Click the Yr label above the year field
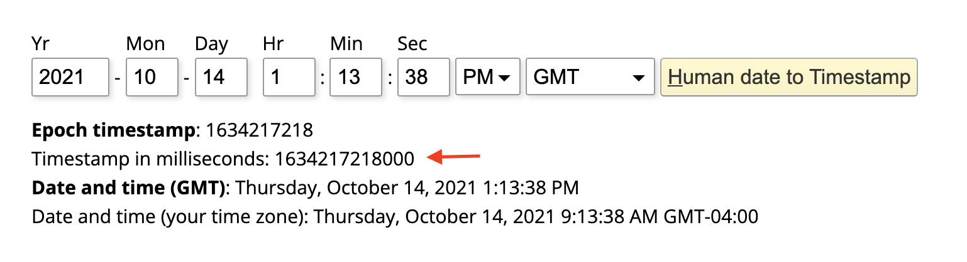Screen dimensions: 967x262 pyautogui.click(x=41, y=44)
